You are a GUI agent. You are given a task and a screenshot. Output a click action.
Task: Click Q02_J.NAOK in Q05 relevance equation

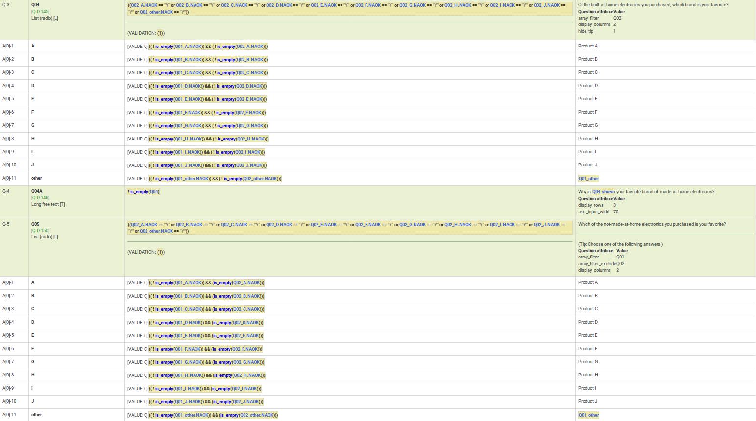[x=546, y=225]
